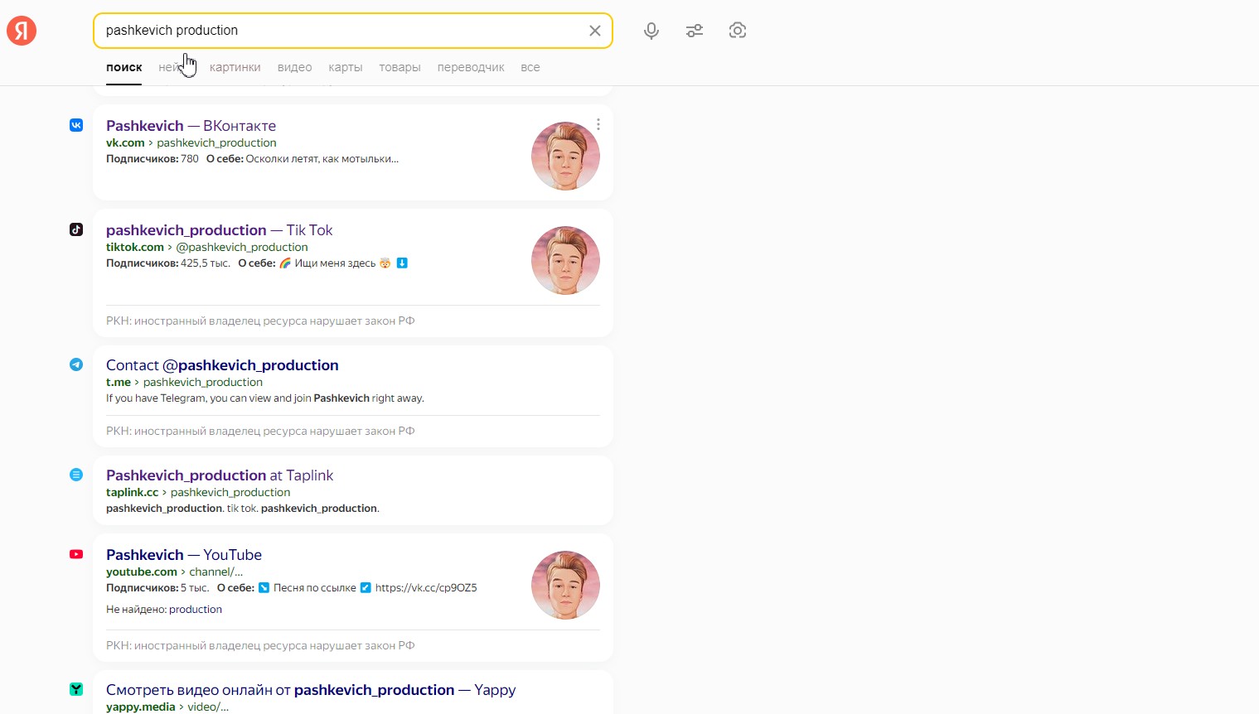Search by image with the camera icon
1259x714 pixels.
click(x=738, y=31)
